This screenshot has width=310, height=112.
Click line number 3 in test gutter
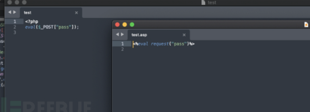[x=15, y=33]
